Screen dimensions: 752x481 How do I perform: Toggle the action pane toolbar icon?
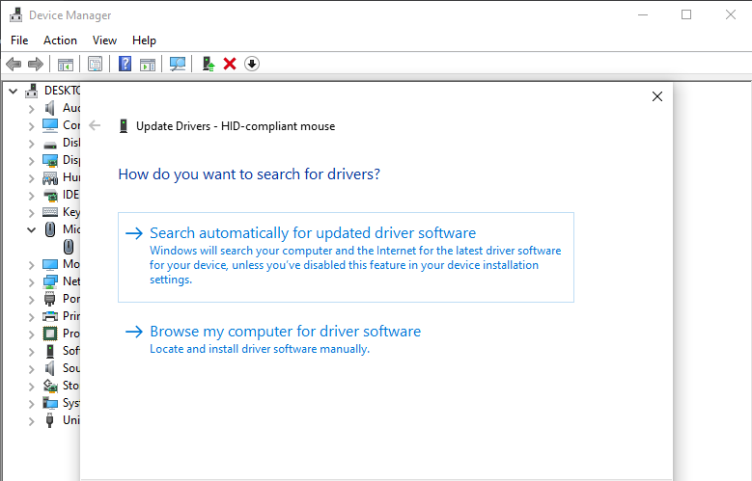148,64
